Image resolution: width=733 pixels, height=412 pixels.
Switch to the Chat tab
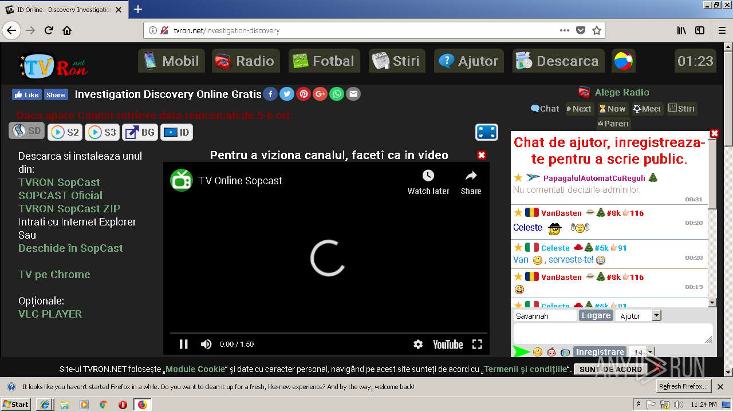(545, 108)
